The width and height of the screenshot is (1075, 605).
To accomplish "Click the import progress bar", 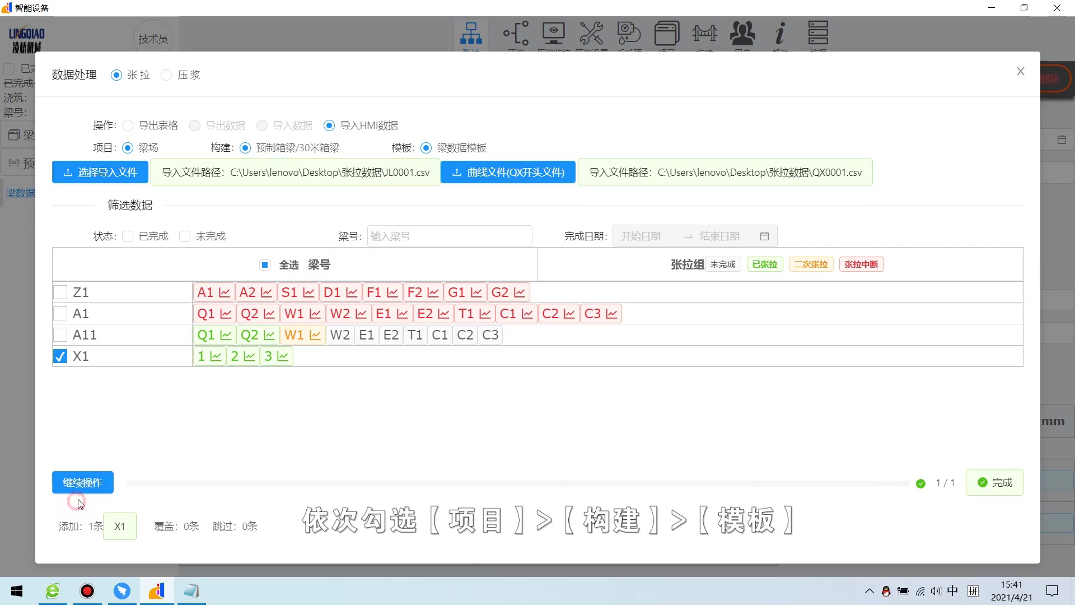I will [x=518, y=483].
